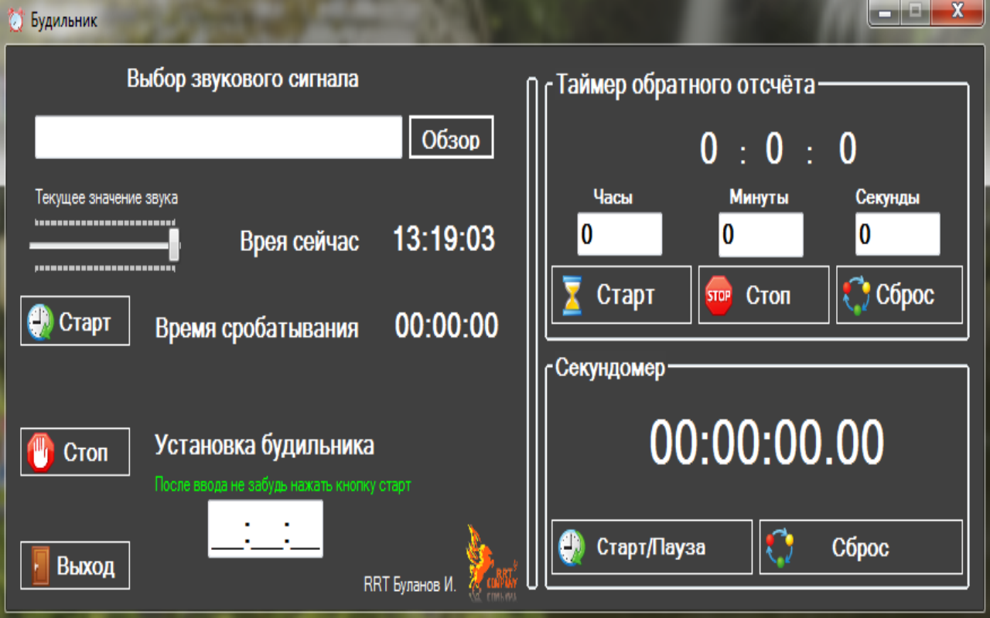This screenshot has width=990, height=618.
Task: Stop the countdown timer with Стоп
Action: (x=763, y=294)
